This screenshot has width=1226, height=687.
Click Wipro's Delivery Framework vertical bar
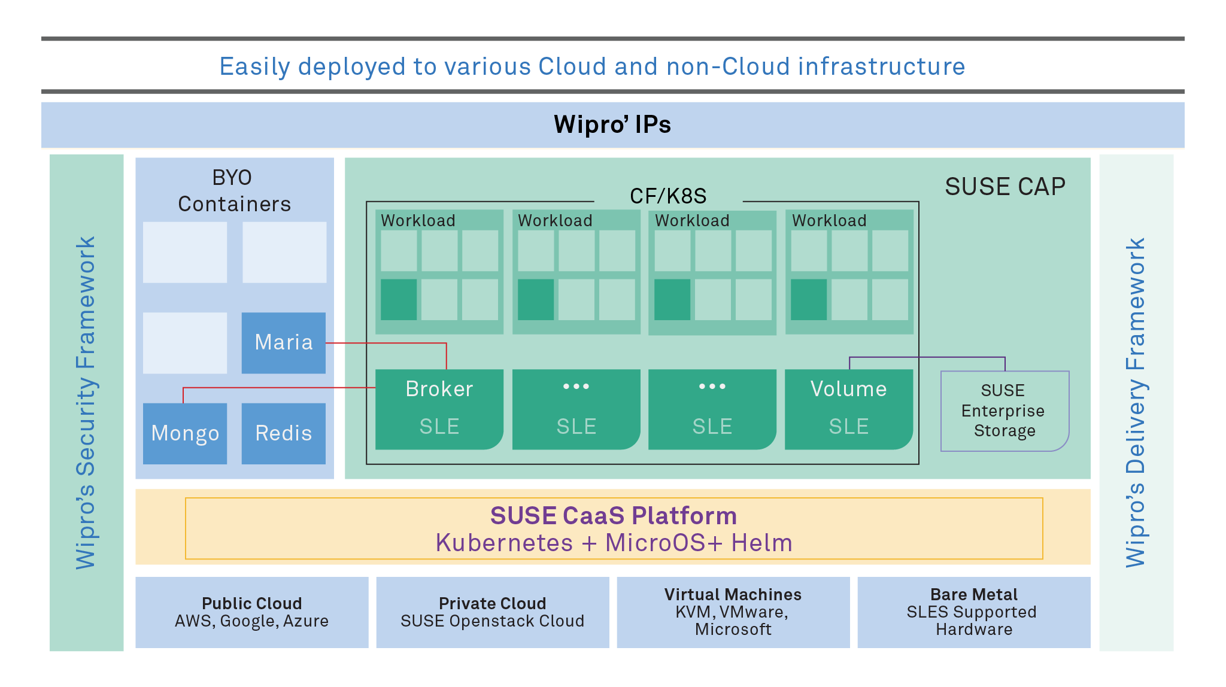pos(1136,403)
